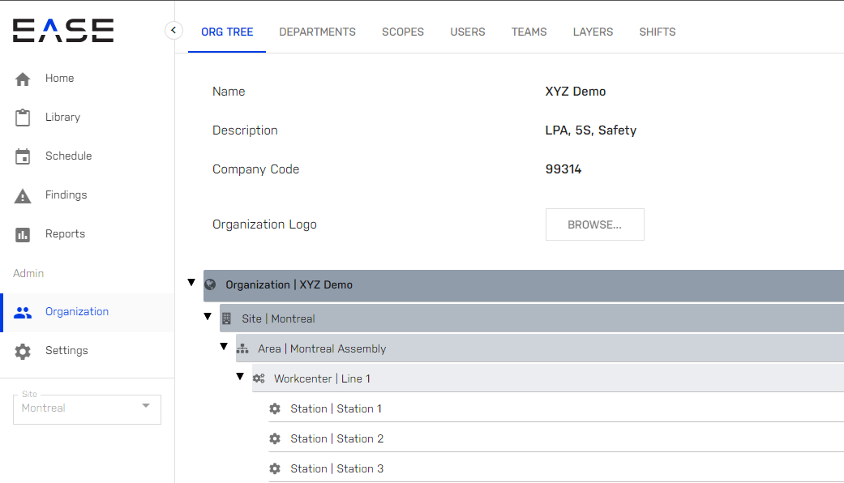Open the Users tab
Image resolution: width=844 pixels, height=483 pixels.
tap(468, 32)
